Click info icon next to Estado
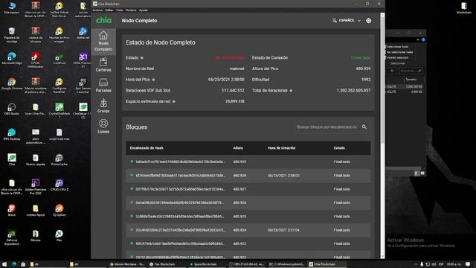 [x=142, y=58]
